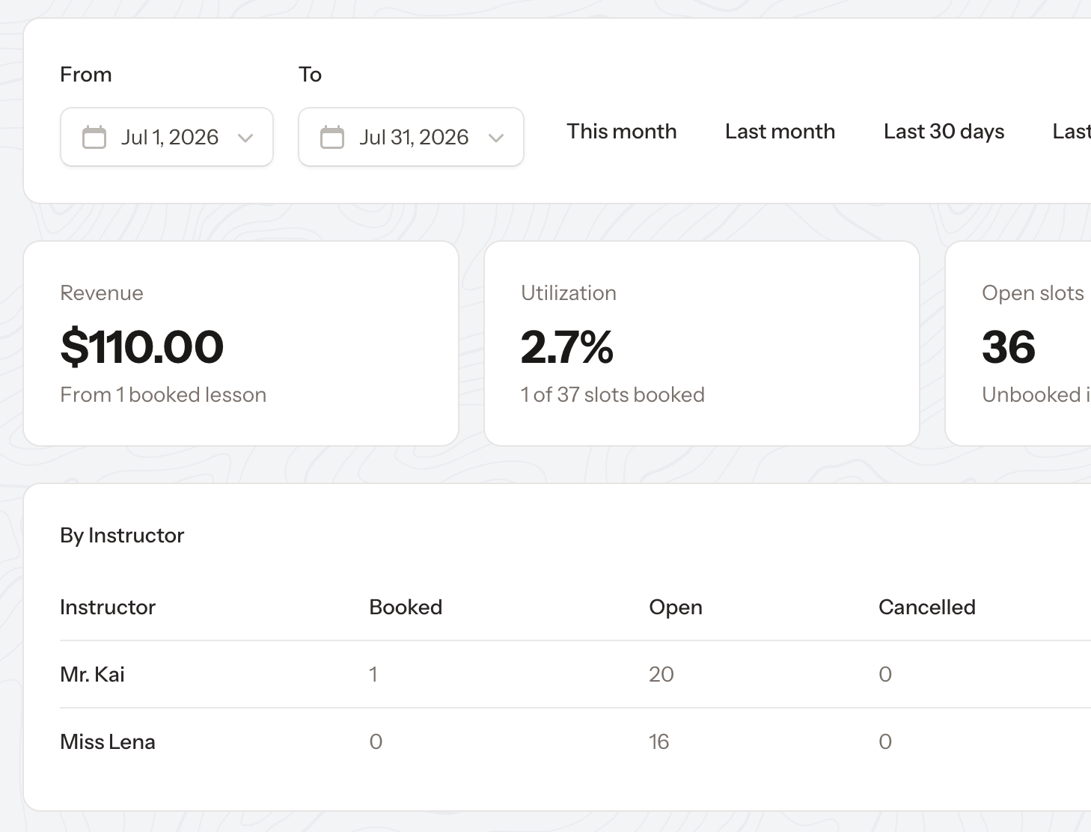Click Mr. Kai's open slots value 20
This screenshot has height=832, width=1091.
coord(661,674)
